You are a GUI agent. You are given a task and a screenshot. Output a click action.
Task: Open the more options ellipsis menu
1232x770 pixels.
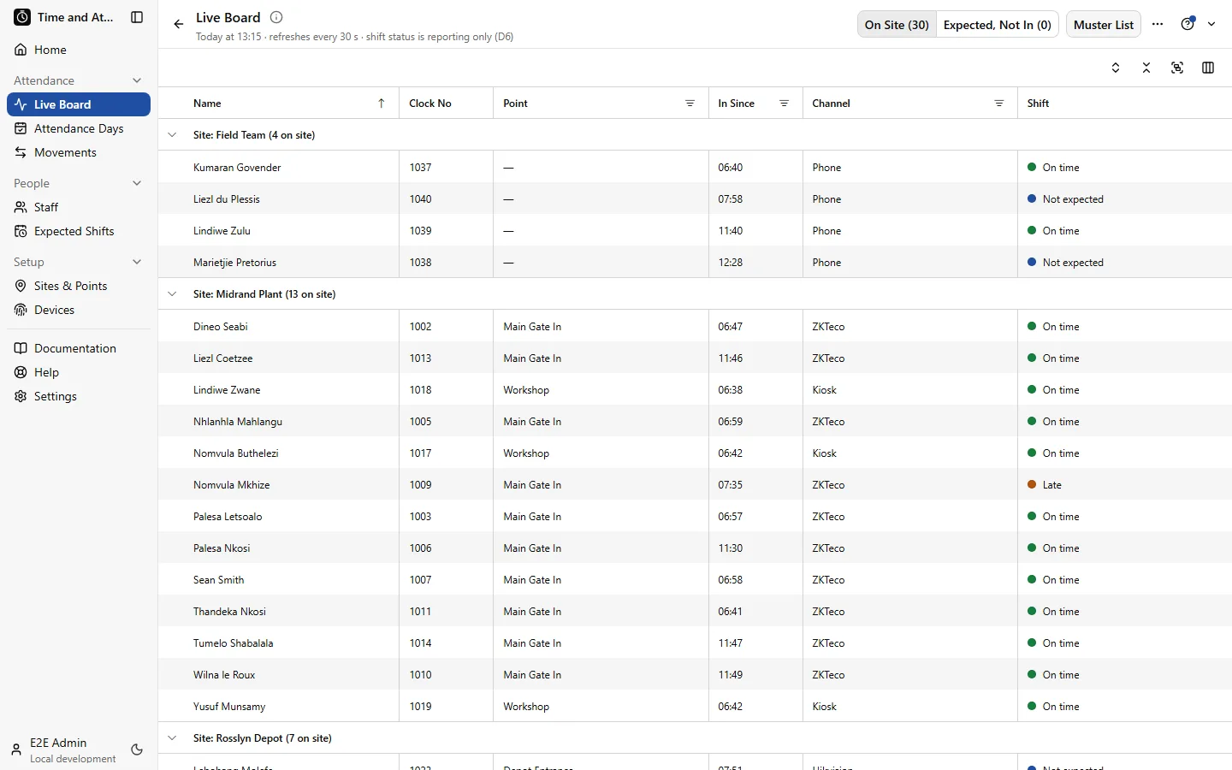[1158, 24]
